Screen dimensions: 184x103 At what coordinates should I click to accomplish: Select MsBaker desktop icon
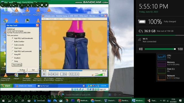click(x=16, y=76)
